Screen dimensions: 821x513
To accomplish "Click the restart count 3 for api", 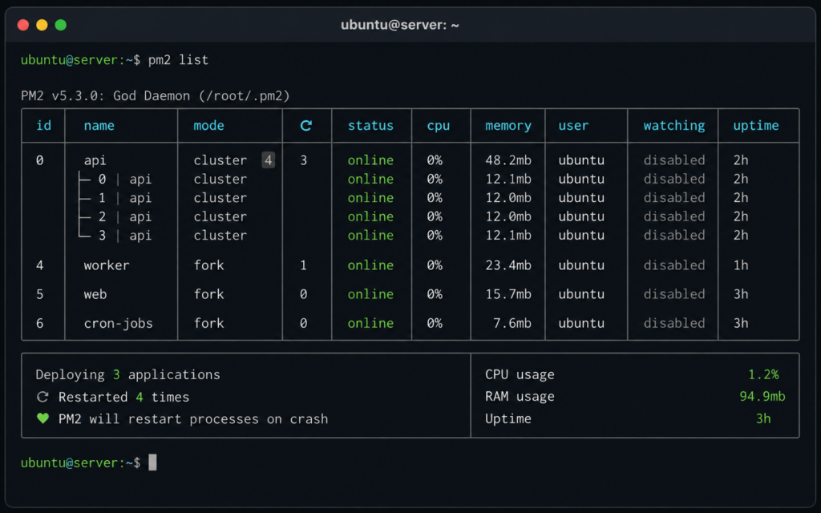I will point(303,160).
